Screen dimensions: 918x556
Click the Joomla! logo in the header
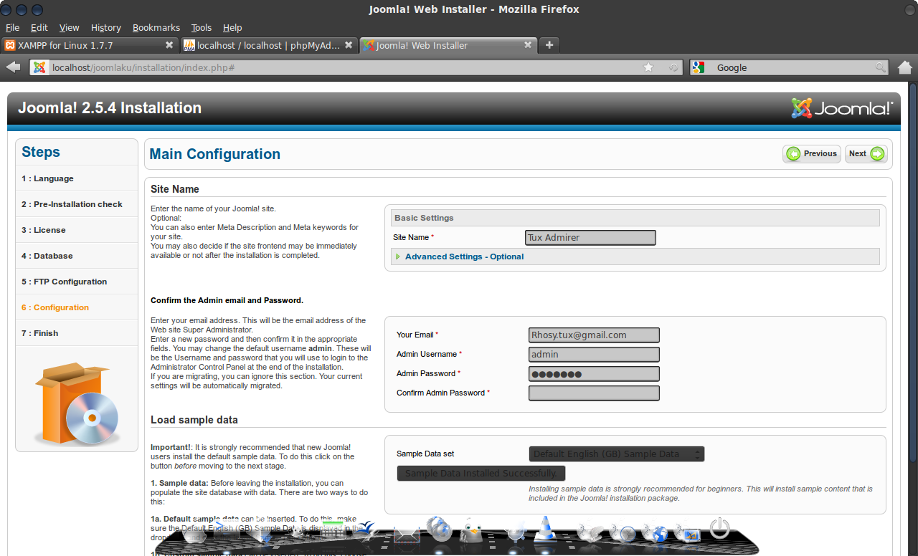point(842,108)
